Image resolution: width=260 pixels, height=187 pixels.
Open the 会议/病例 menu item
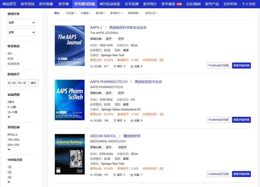193,4
